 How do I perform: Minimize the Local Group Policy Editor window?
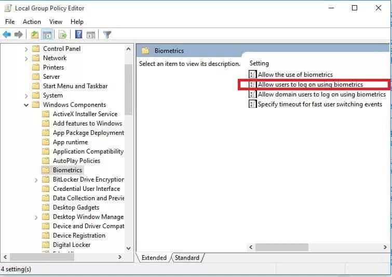(x=331, y=8)
